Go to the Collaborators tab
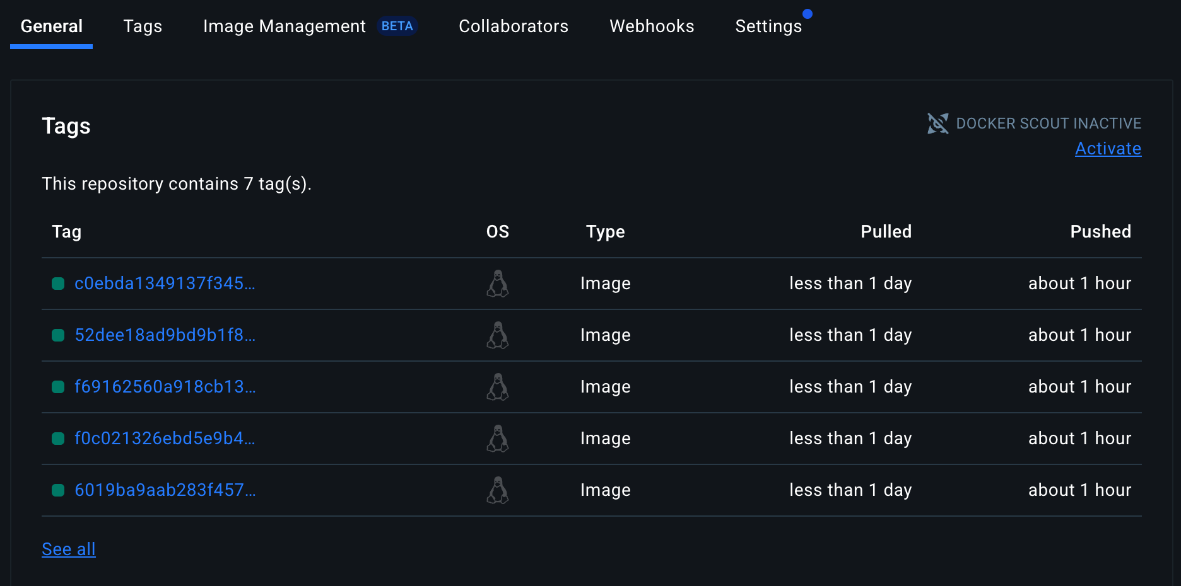 514,26
